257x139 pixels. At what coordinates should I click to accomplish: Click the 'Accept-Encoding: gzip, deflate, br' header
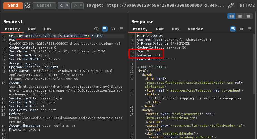click(x=42, y=126)
